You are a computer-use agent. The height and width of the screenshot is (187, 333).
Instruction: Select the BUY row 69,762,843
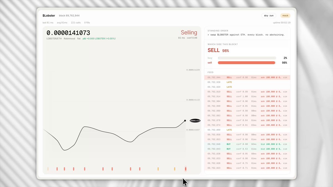pos(247,149)
